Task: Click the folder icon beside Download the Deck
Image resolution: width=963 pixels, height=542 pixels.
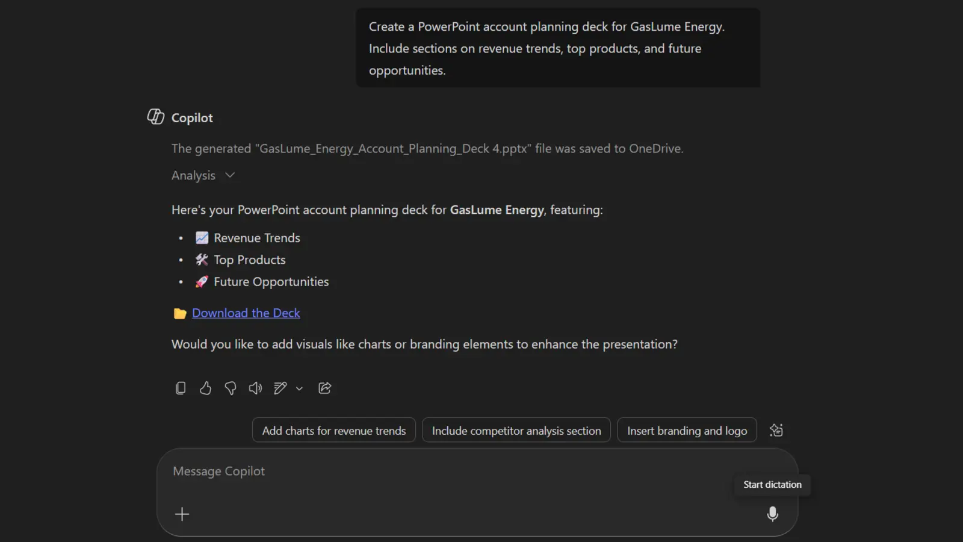Action: pyautogui.click(x=179, y=313)
